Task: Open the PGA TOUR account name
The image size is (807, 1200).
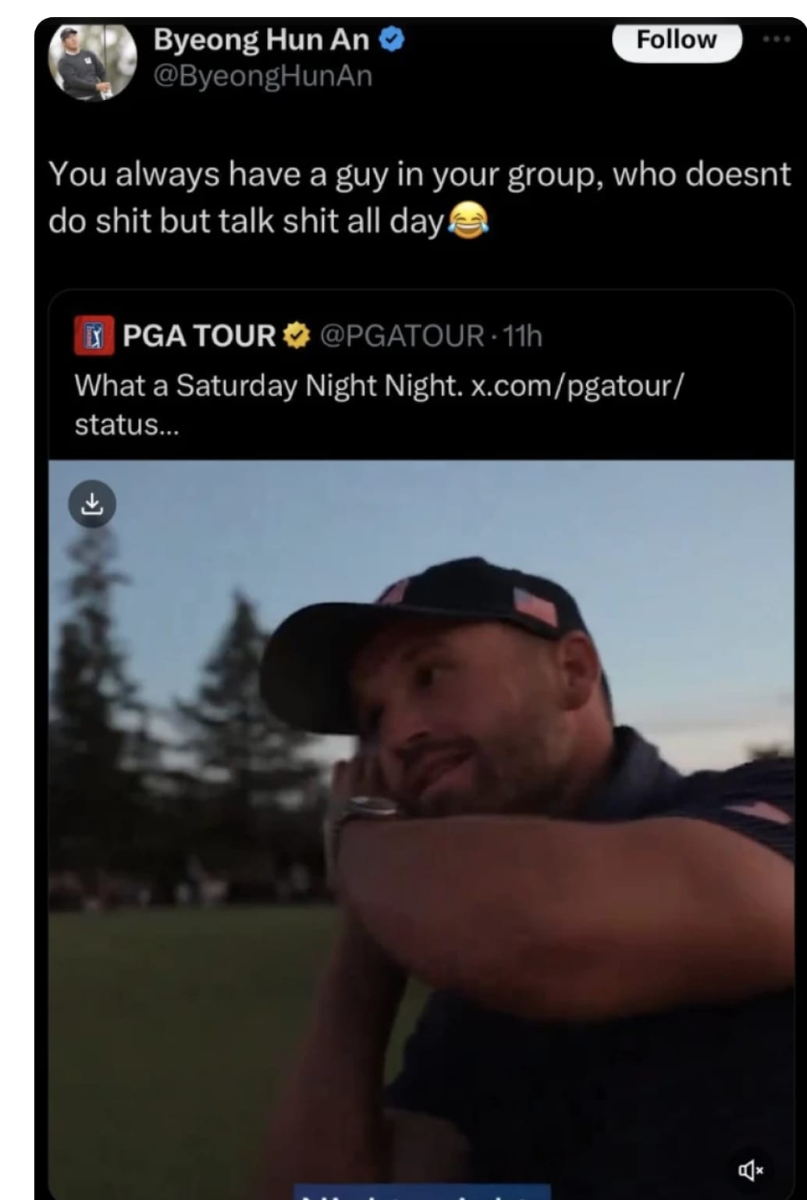Action: click(x=199, y=336)
